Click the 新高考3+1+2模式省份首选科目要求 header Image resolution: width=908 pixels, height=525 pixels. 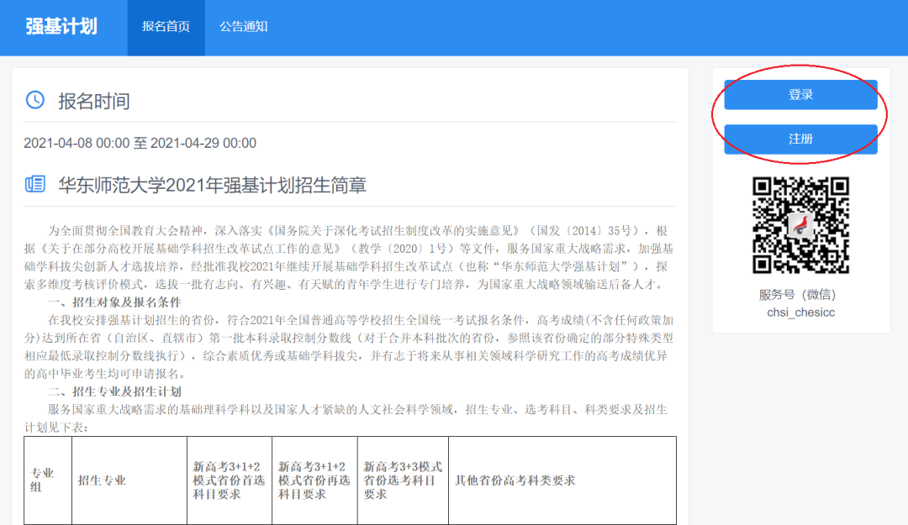(x=228, y=480)
